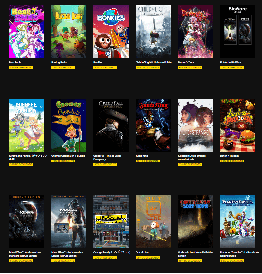Screen dimensions: 262x274
Task: Open the Outbreak: Lost Hope Definitive Edition title link
Action: 195,254
